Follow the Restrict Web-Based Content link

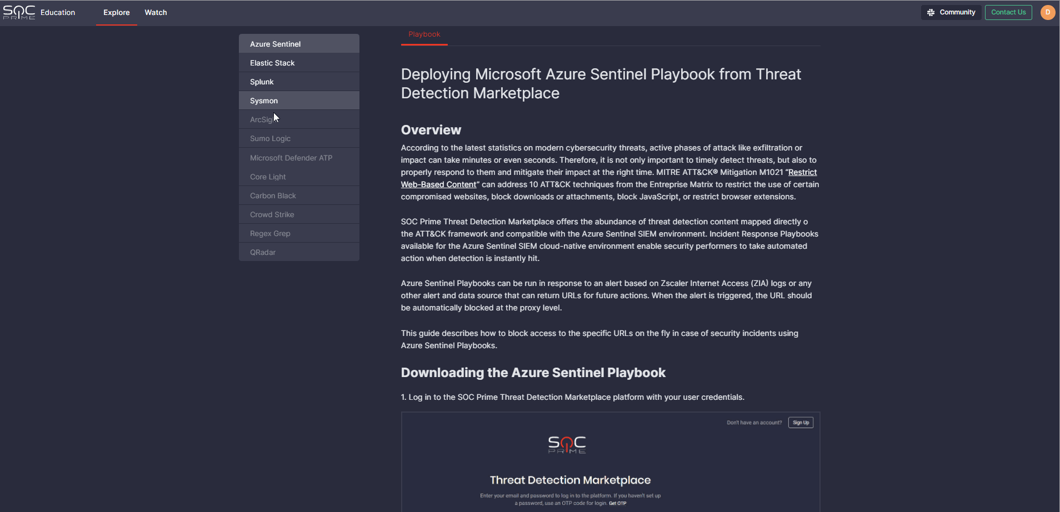439,184
